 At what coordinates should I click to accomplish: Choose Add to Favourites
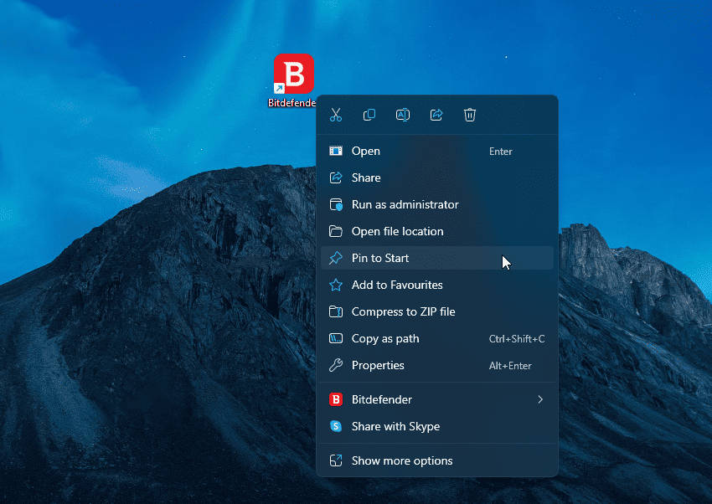436,285
